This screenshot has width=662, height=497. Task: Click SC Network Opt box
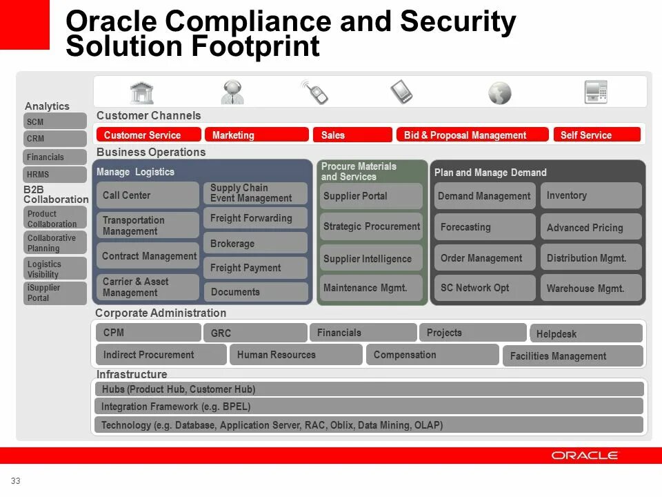(x=485, y=288)
